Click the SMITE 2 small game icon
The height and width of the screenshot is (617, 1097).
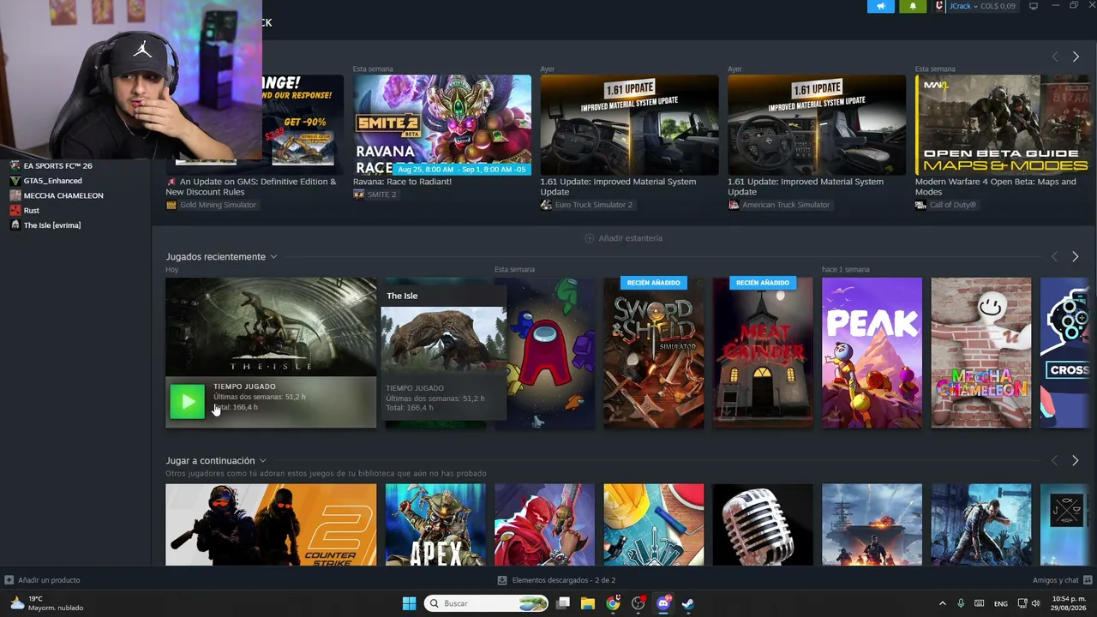point(358,195)
